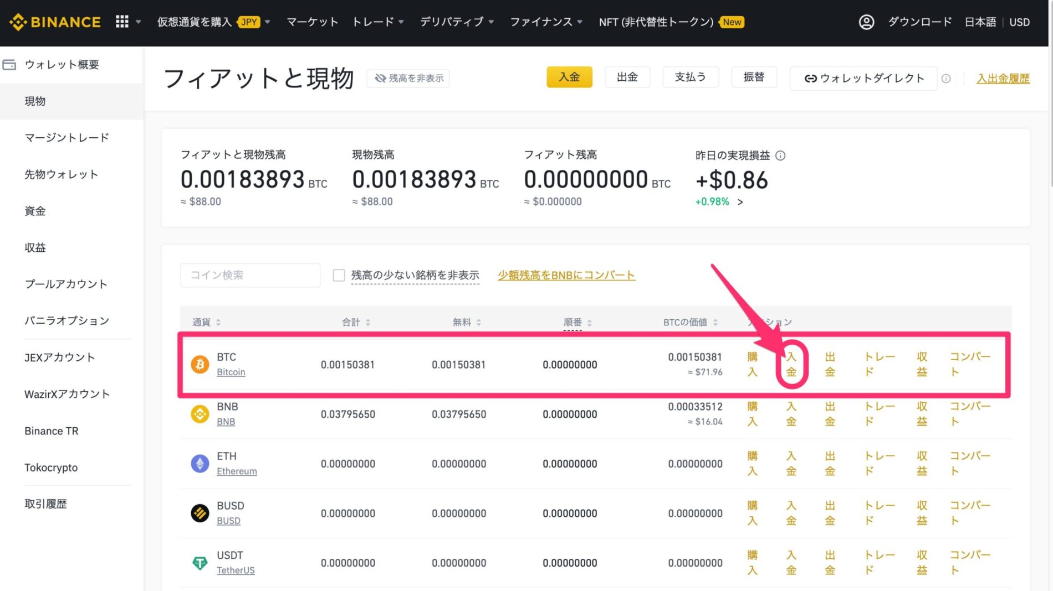Click the BNB coin icon
Viewport: 1053px width, 591px height.
200,413
